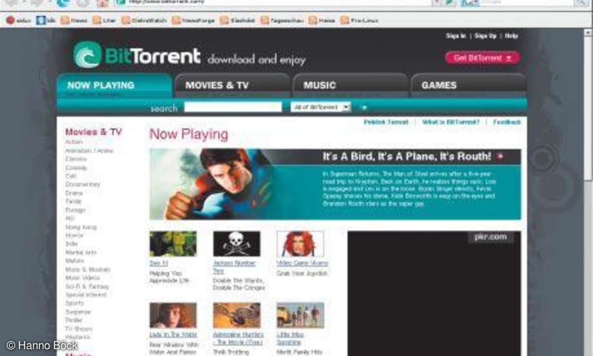Select the Music Videos category
Image resolution: width=593 pixels, height=356 pixels.
tap(82, 278)
